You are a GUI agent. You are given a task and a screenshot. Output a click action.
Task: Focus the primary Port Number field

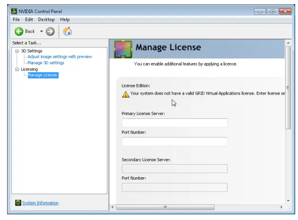click(x=175, y=141)
